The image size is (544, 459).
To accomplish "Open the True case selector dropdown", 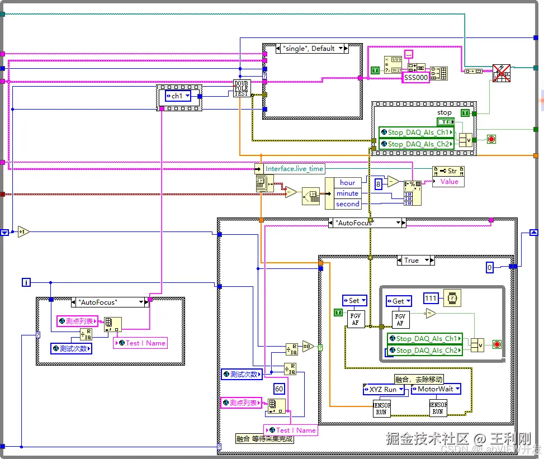I will tap(427, 260).
